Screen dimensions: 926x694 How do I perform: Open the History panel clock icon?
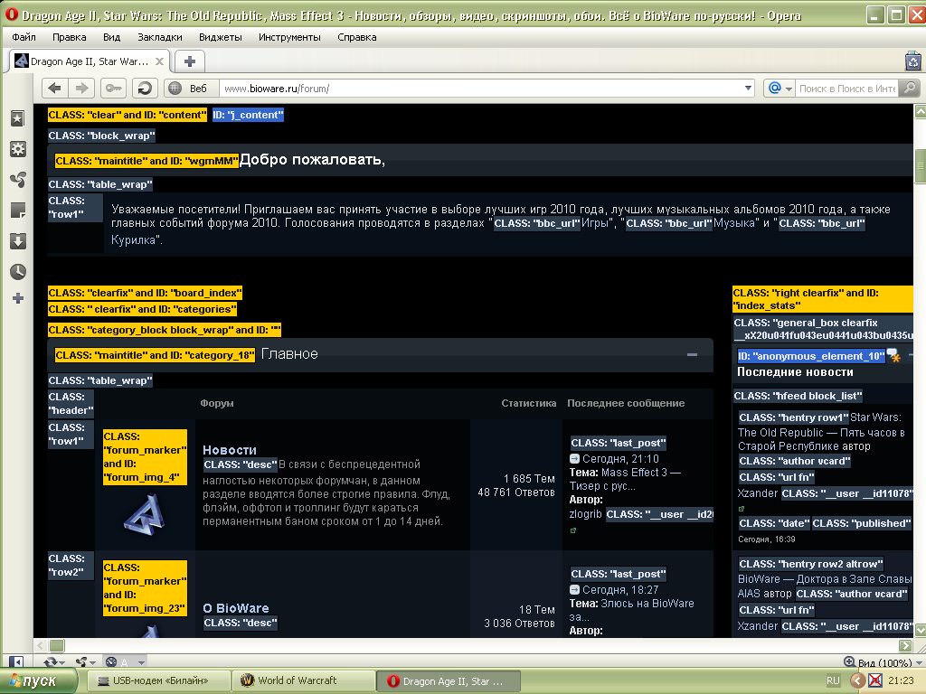18,271
